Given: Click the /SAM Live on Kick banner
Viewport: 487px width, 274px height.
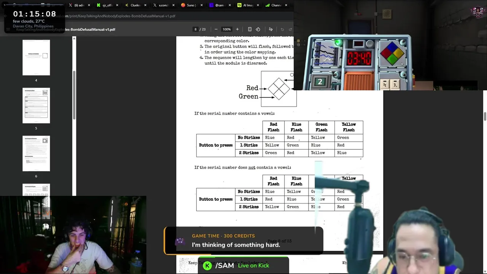Looking at the screenshot, I should click(243, 265).
